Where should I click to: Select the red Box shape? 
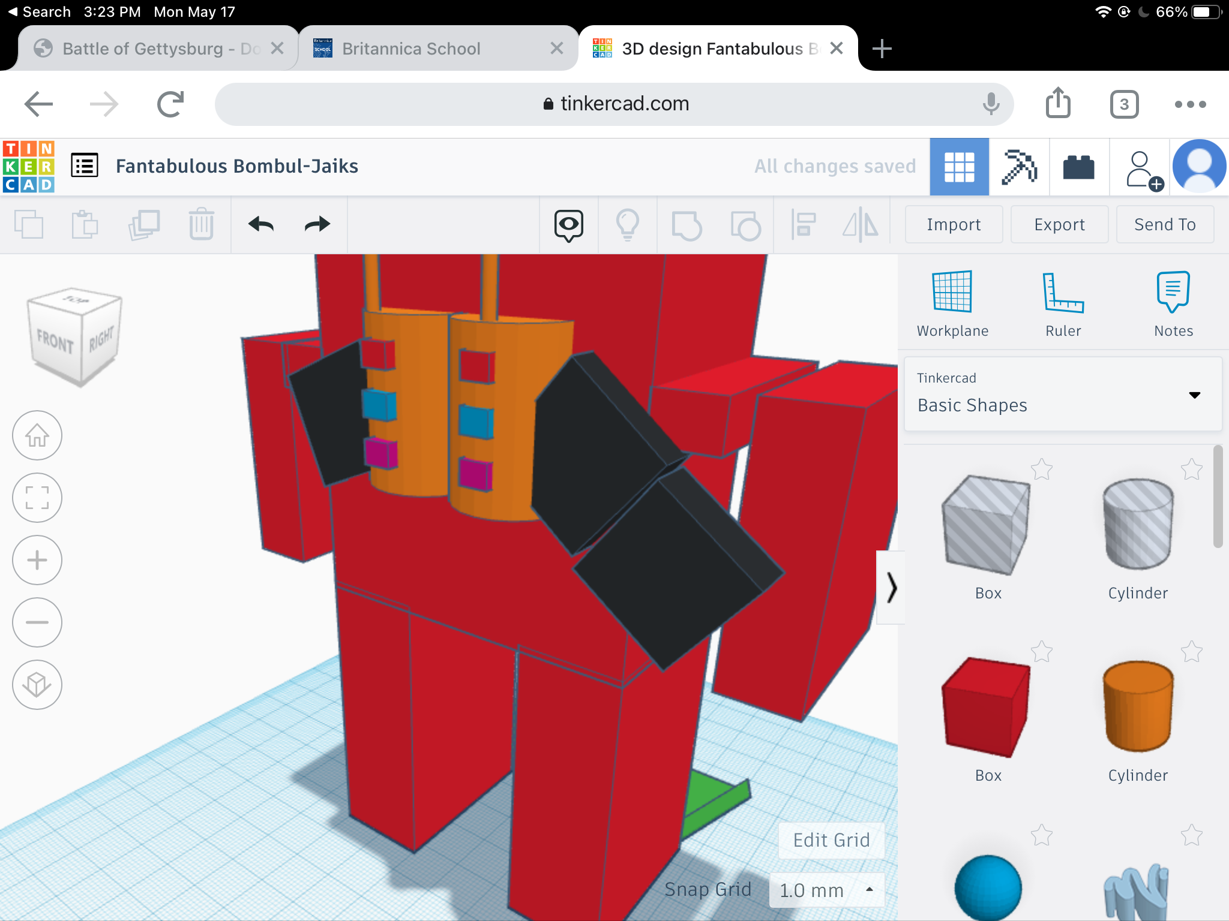pyautogui.click(x=987, y=708)
